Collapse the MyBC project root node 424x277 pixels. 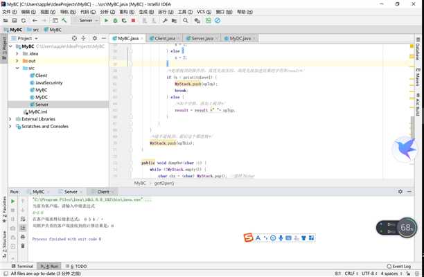click(x=11, y=46)
